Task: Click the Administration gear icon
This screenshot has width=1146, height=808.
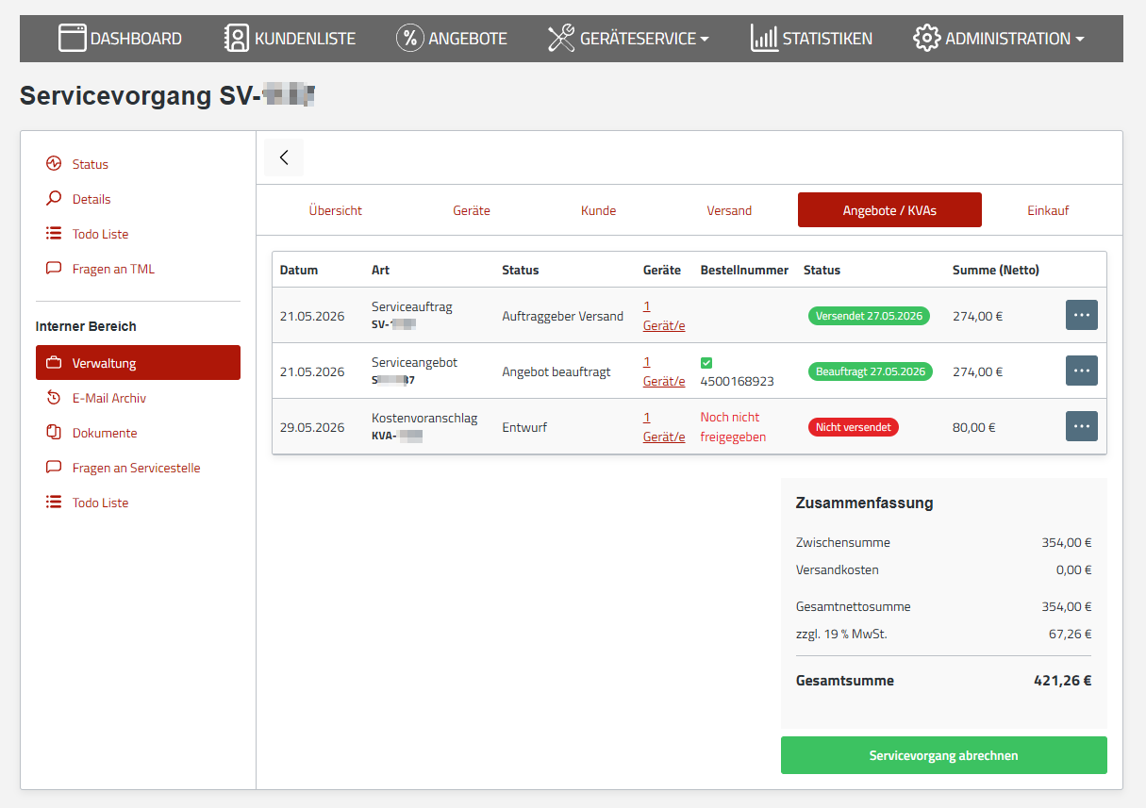Action: [x=927, y=39]
